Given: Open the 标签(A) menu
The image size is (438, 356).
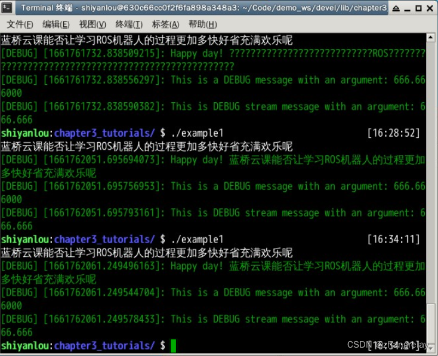Looking at the screenshot, I should pyautogui.click(x=165, y=24).
